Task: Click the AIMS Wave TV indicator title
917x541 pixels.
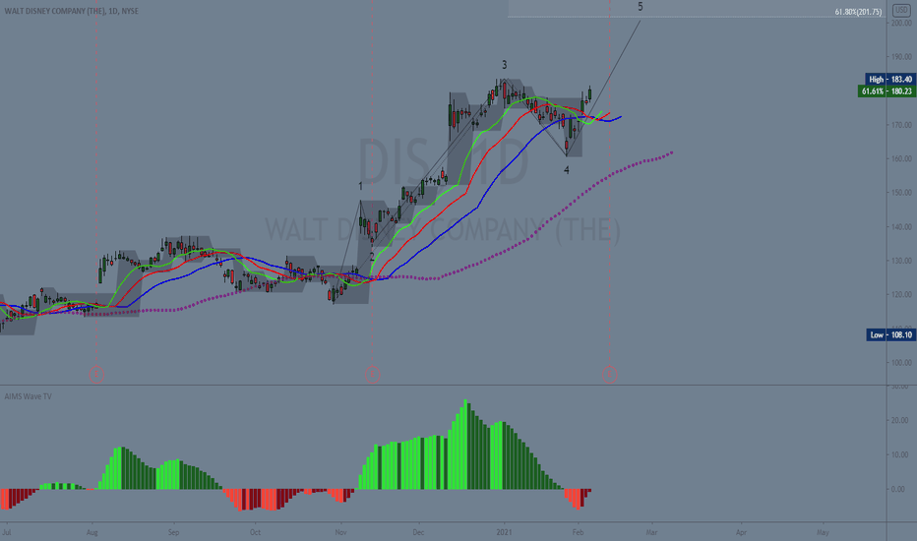Action: tap(29, 396)
